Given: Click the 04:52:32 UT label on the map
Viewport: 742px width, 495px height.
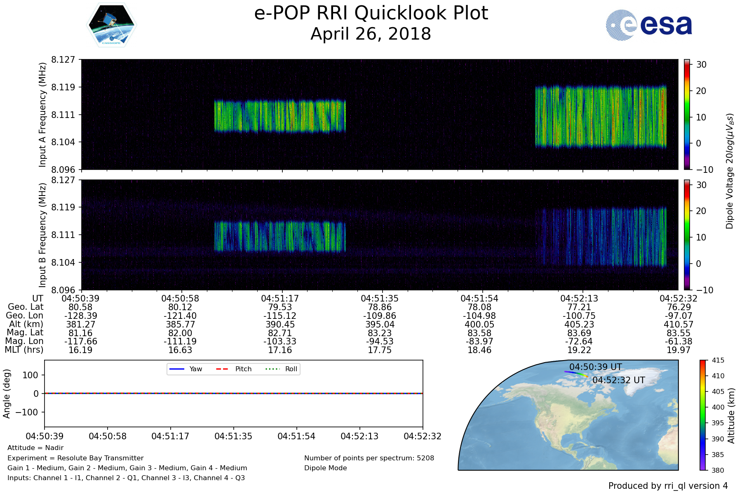Looking at the screenshot, I should pyautogui.click(x=618, y=380).
